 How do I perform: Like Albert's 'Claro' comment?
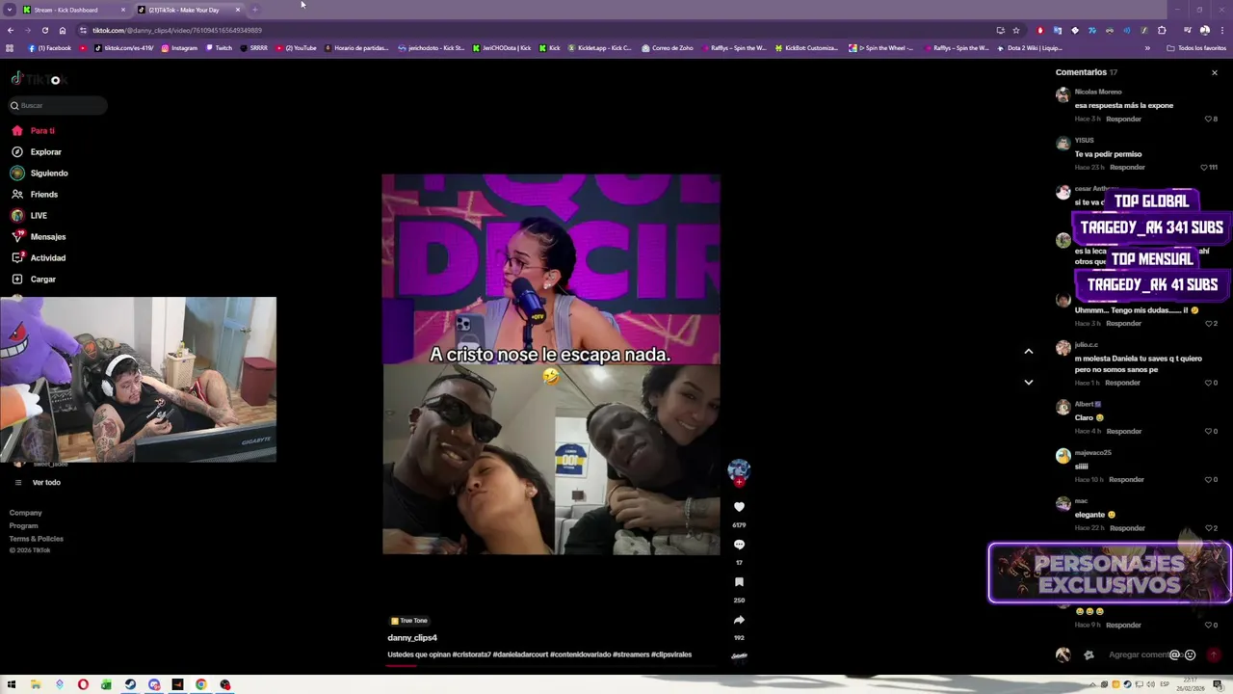[x=1209, y=431]
